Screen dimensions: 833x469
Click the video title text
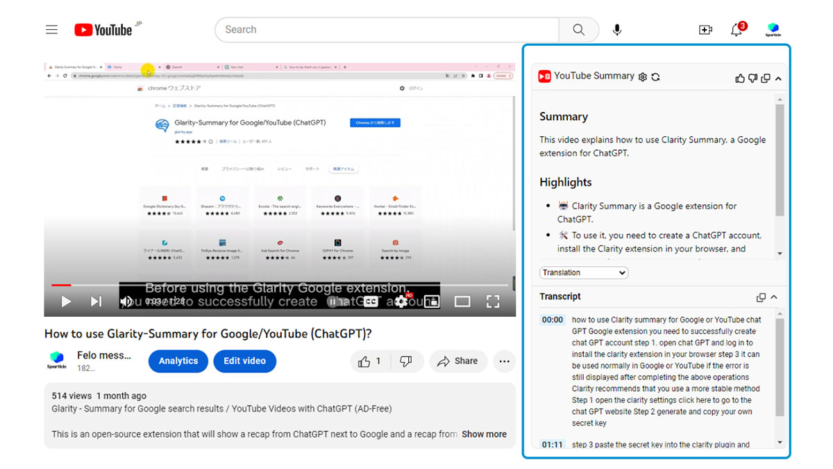[x=208, y=334]
